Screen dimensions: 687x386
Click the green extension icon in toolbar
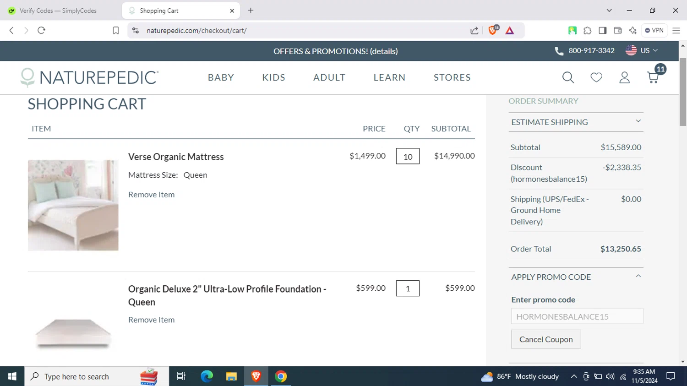(572, 31)
